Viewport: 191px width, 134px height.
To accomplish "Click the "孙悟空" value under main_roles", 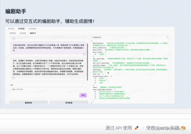I will pos(101,54).
